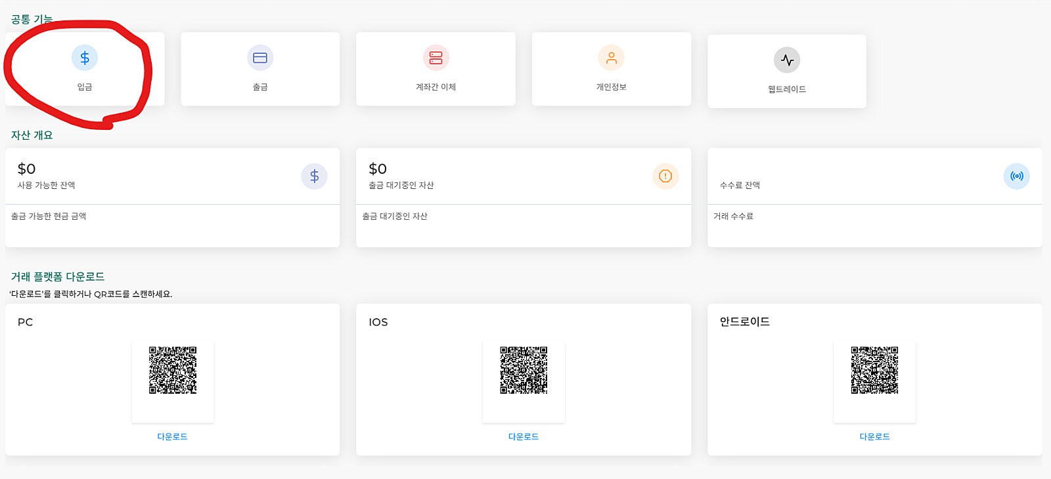
Task: Select the 사용 가능한 잔액 text
Action: [x=46, y=185]
